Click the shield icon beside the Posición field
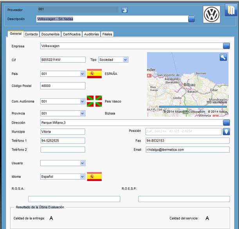Image resolution: width=239 pixels, height=229 pixels. coord(226,131)
